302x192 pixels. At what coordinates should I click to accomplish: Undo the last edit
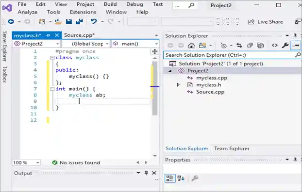pyautogui.click(x=94, y=21)
